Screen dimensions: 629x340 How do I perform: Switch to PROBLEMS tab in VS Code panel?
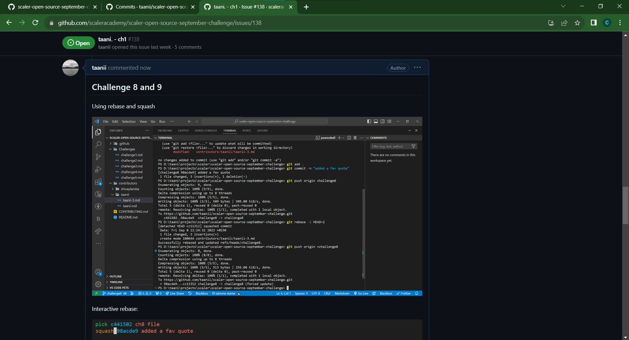pos(165,130)
